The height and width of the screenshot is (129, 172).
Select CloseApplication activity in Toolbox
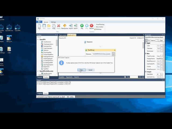pyautogui.click(x=48, y=44)
